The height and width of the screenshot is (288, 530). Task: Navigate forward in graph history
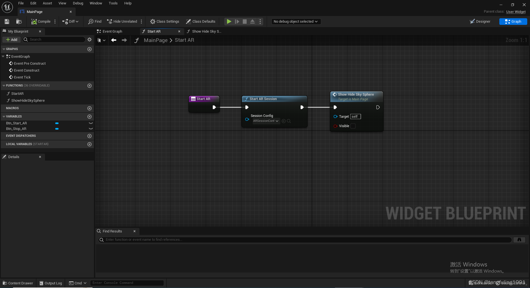pyautogui.click(x=124, y=40)
